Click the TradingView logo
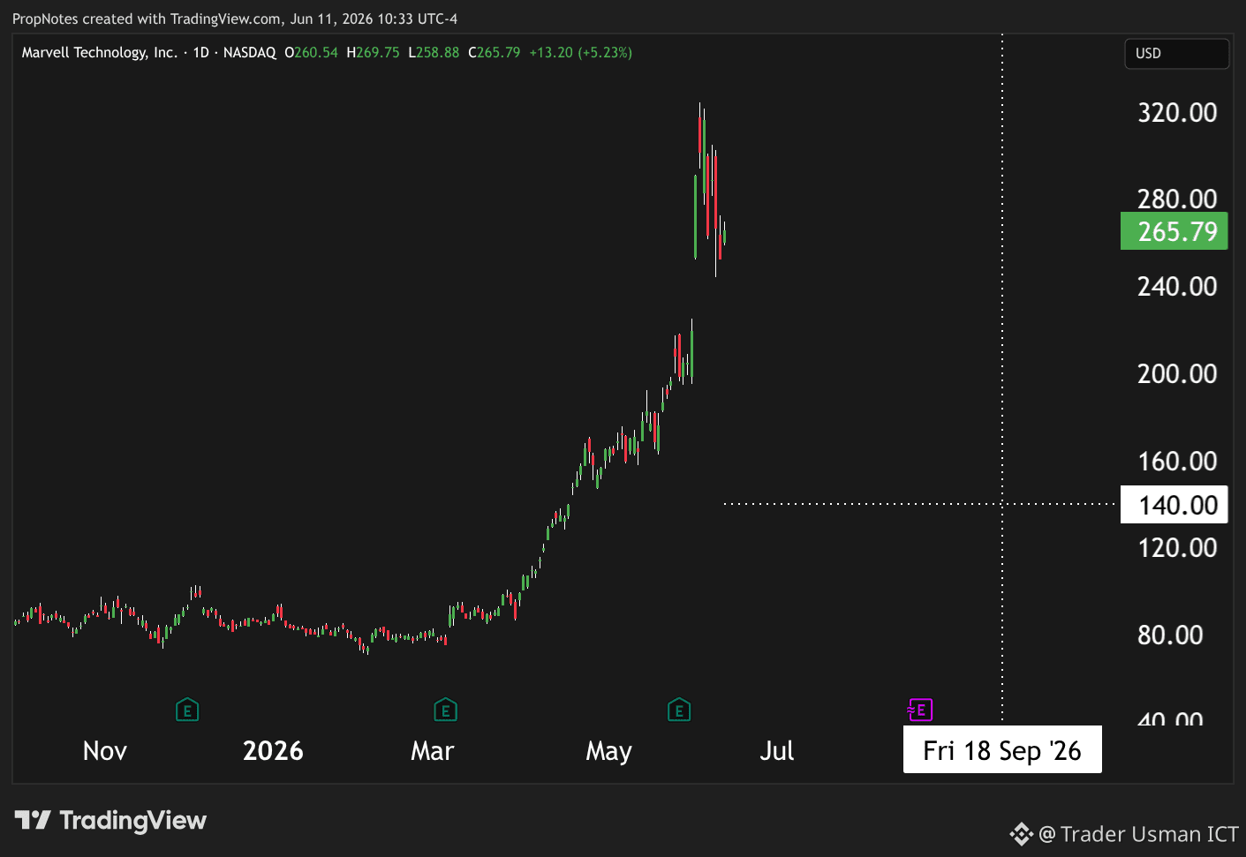The image size is (1246, 857). click(110, 821)
